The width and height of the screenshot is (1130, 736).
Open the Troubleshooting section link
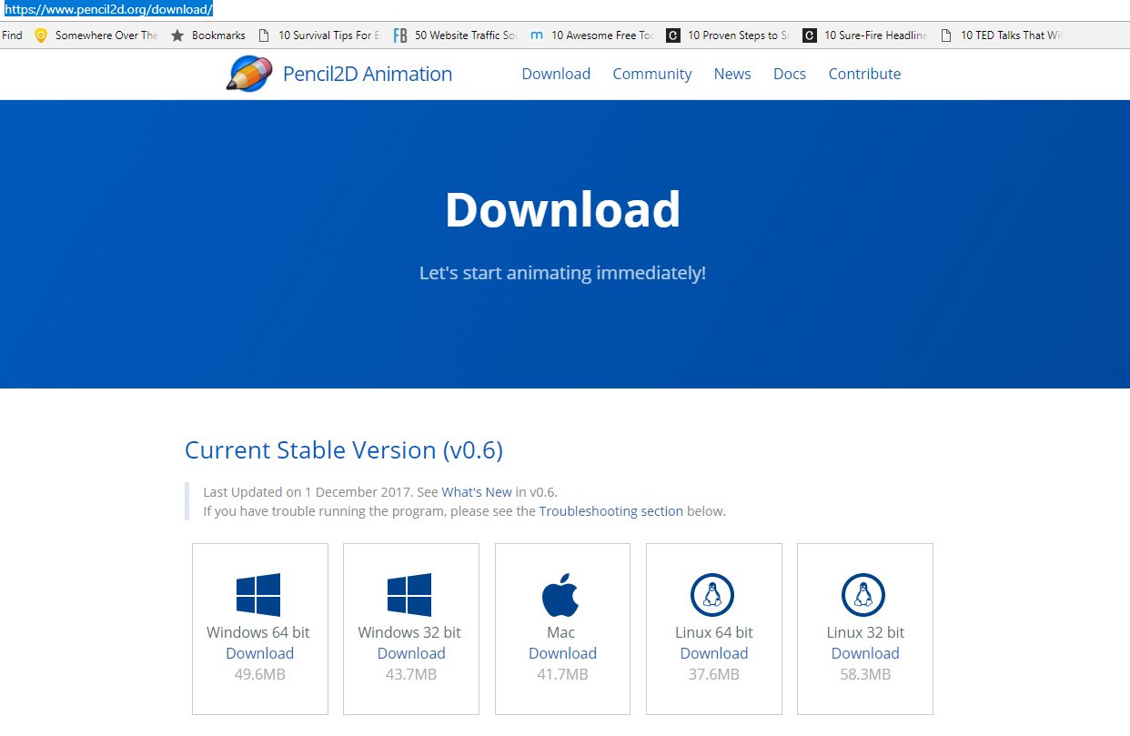[611, 511]
